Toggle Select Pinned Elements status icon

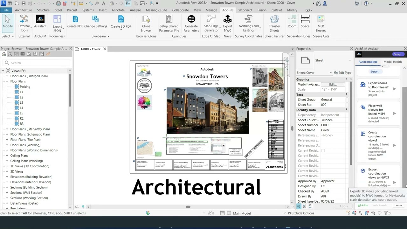[x=361, y=213]
